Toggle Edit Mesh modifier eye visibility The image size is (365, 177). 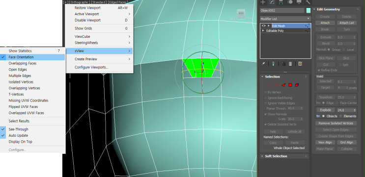pyautogui.click(x=264, y=26)
